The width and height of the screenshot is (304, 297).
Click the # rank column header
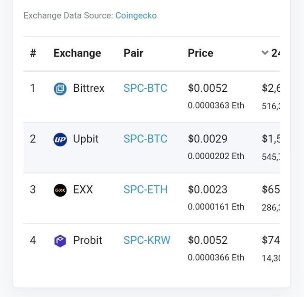[33, 53]
